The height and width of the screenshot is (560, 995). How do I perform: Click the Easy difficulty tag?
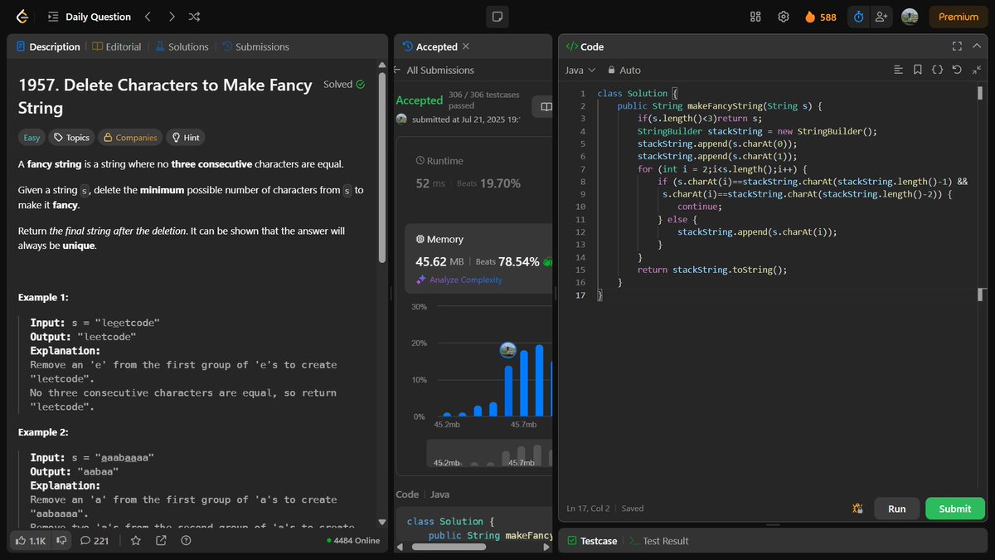point(32,138)
